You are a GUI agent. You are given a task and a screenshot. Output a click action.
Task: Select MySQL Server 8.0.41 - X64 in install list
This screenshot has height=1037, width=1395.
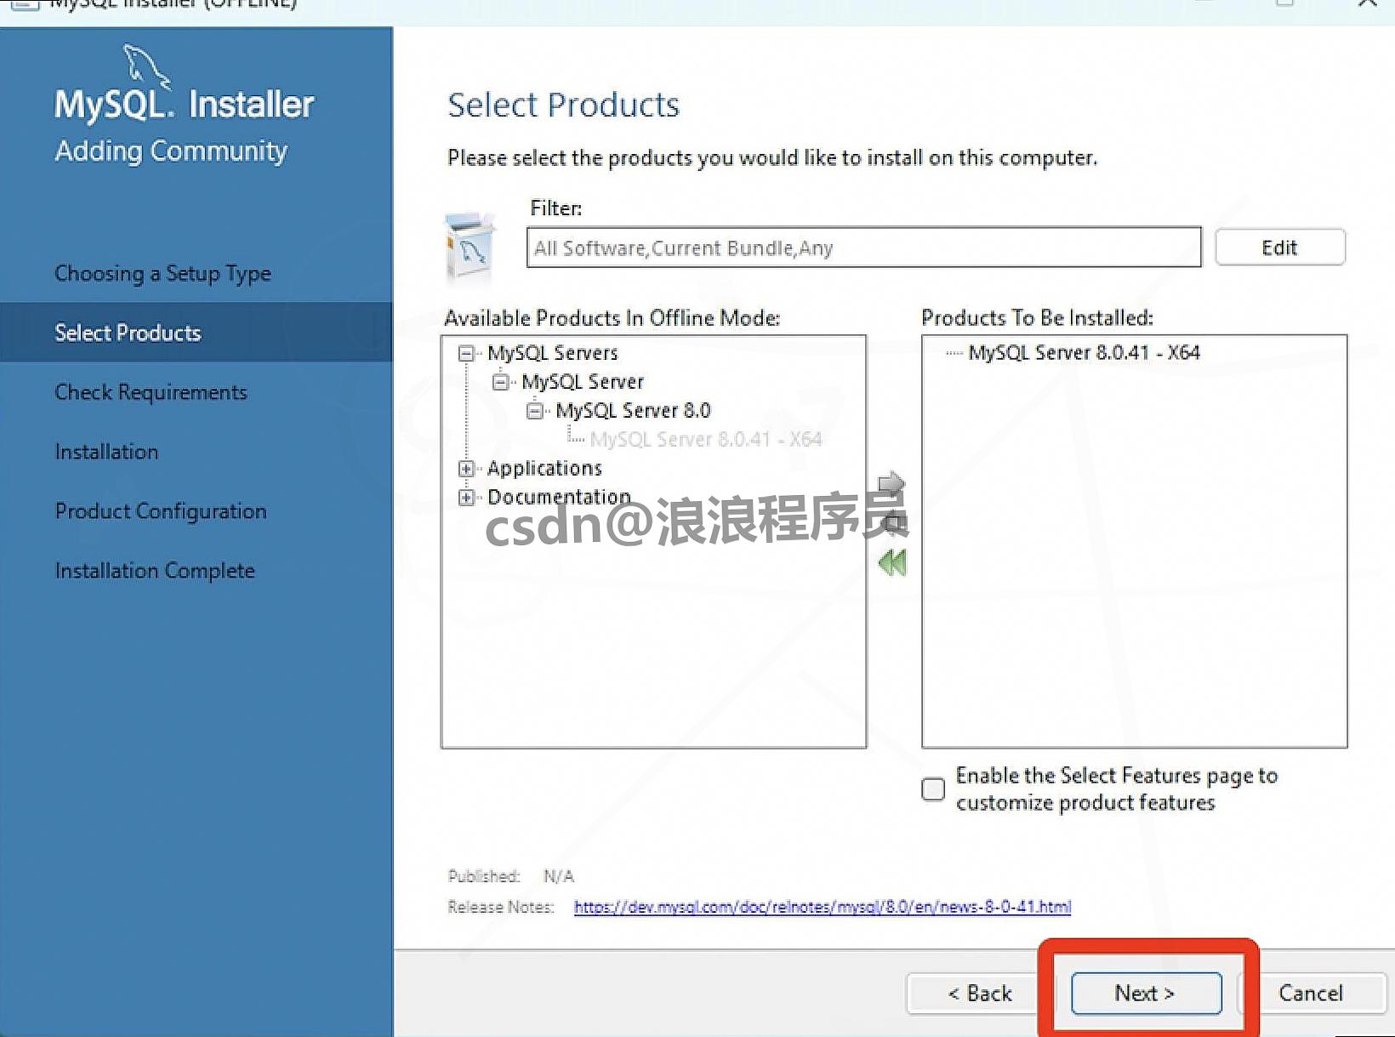pyautogui.click(x=1084, y=352)
